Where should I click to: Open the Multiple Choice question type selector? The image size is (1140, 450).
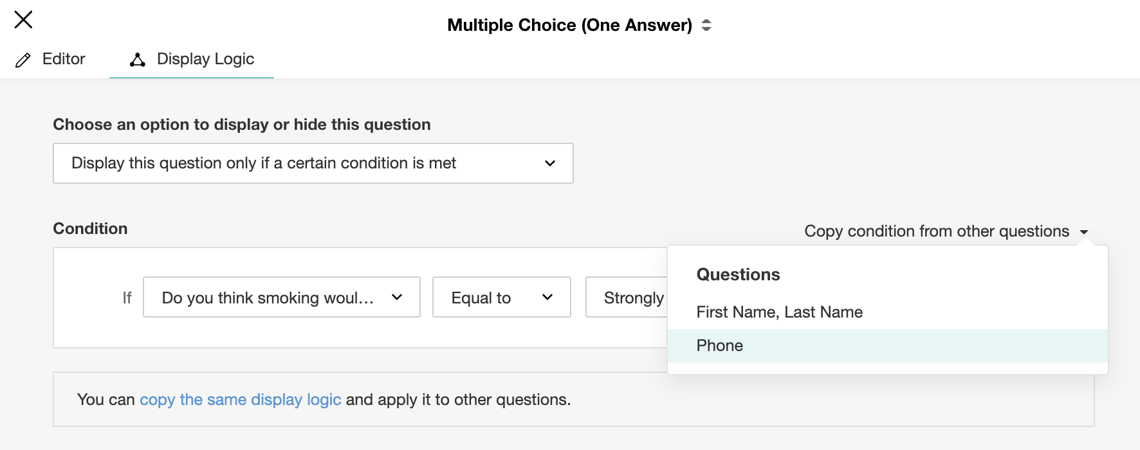pyautogui.click(x=569, y=25)
